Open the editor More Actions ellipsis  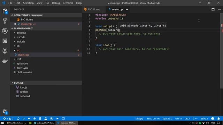220,9
